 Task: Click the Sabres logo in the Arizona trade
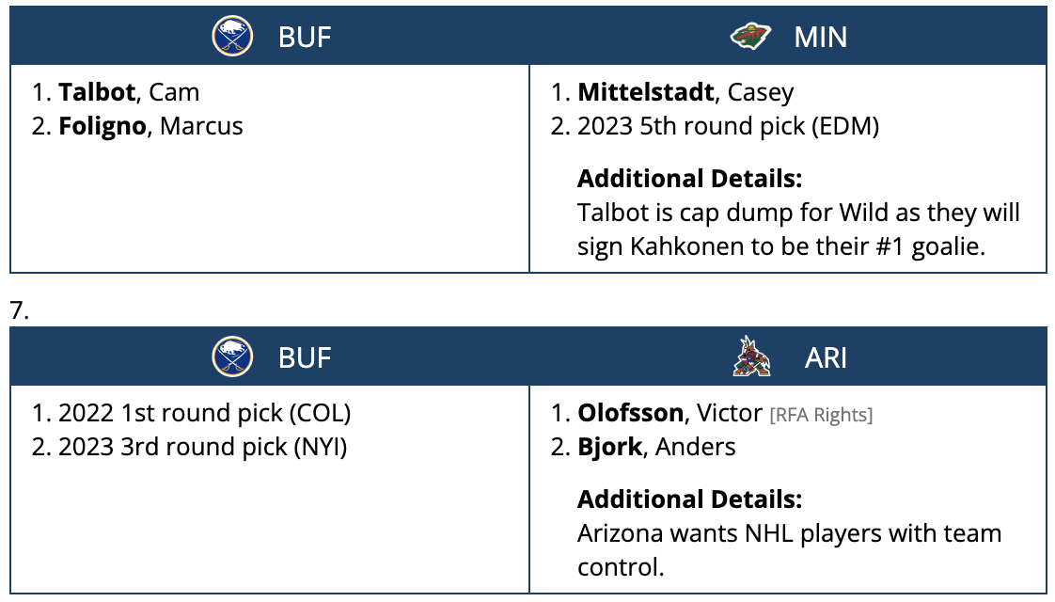point(231,357)
